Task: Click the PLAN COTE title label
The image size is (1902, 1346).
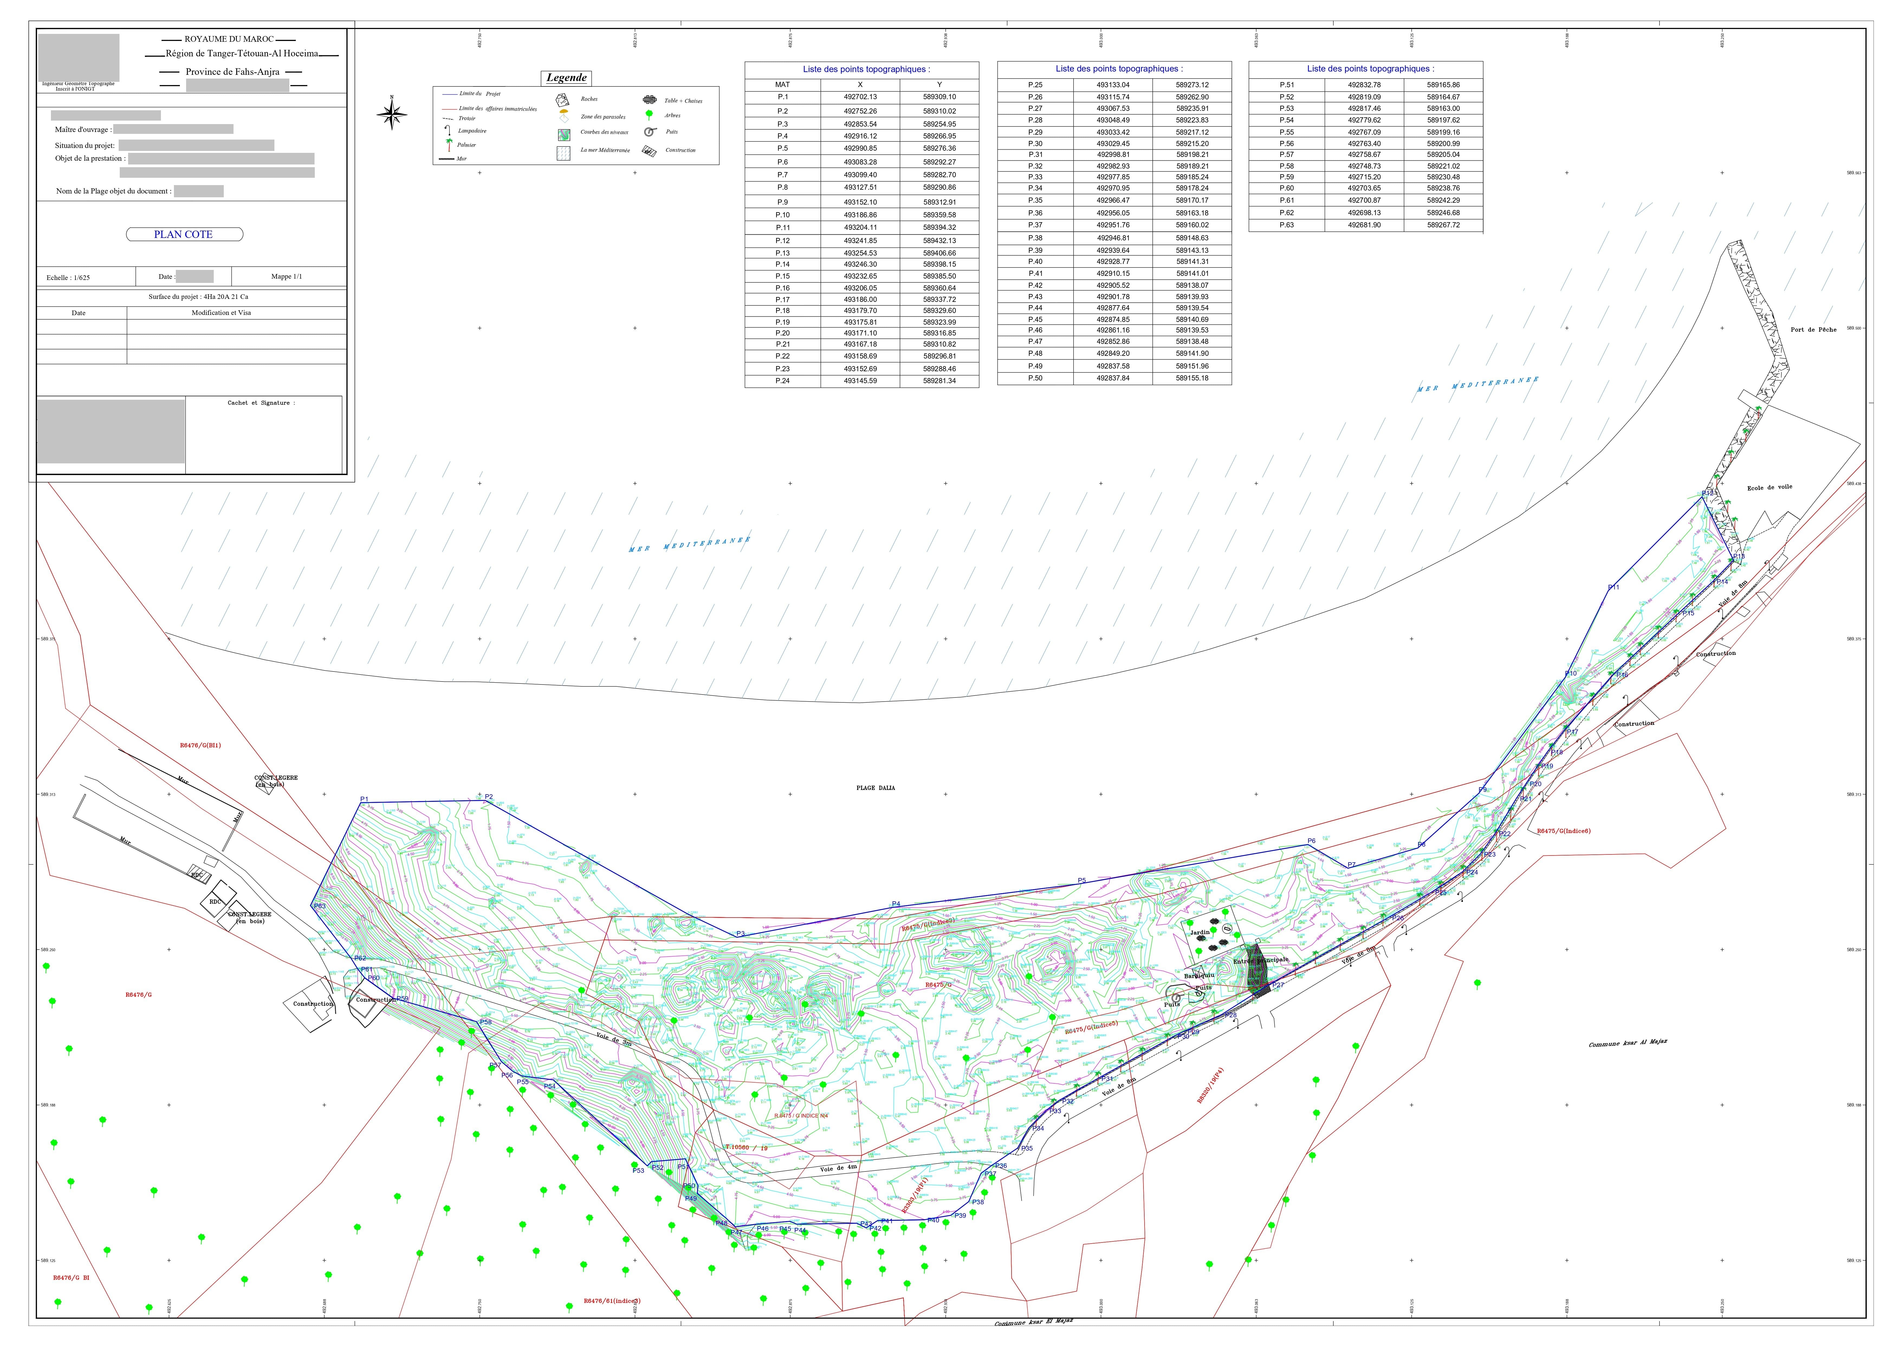Action: pyautogui.click(x=184, y=235)
